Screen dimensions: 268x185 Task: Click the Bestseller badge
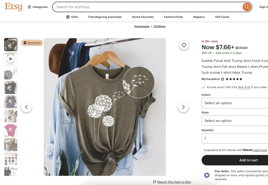pyautogui.click(x=32, y=43)
